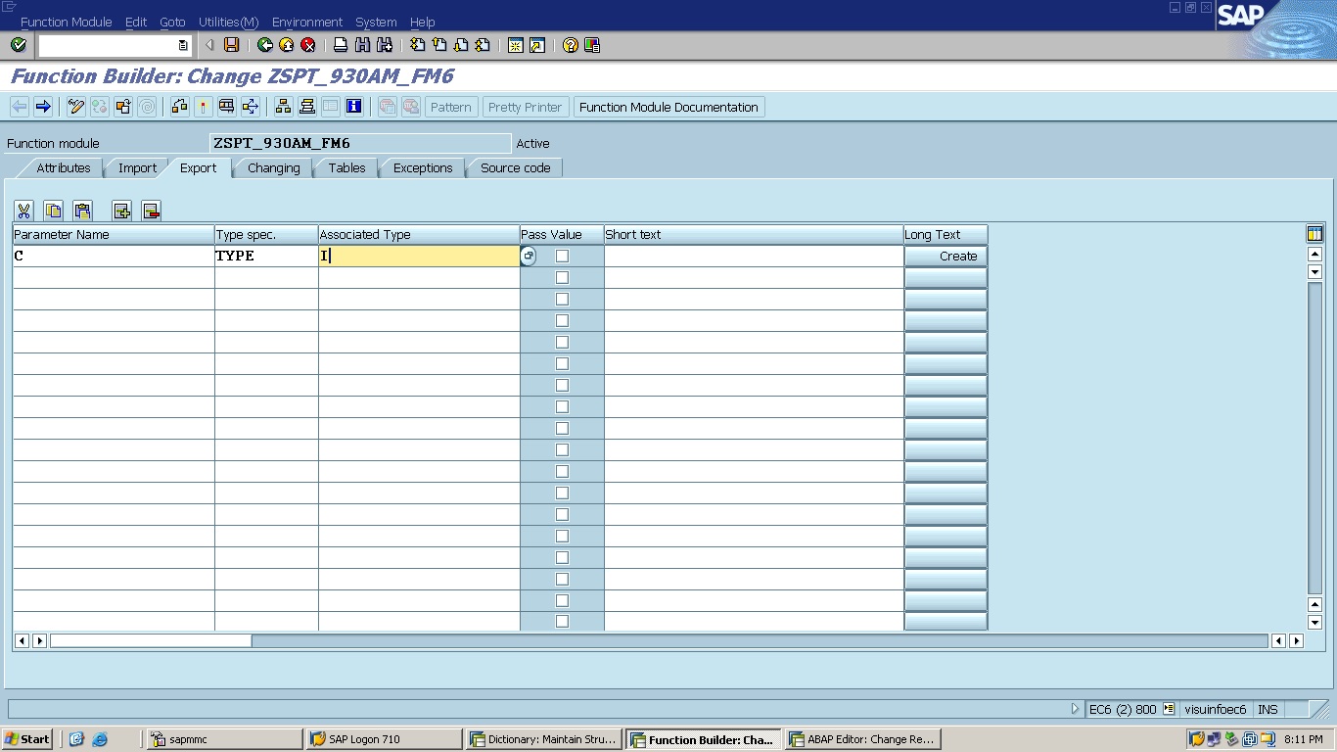Screen dimensions: 1337x752
Task: Switch to the SAP Logon 710 taskbar window
Action: (384, 739)
